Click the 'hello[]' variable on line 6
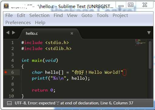The image size is (155, 110). tap(54, 72)
